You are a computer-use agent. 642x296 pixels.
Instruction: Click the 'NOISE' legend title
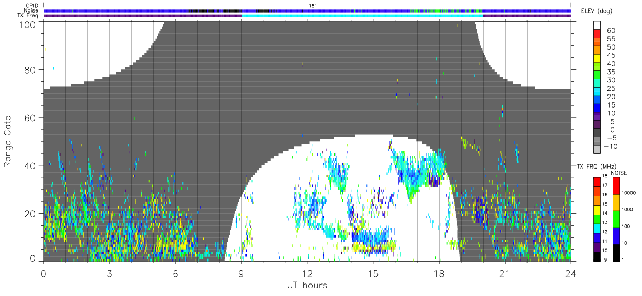(x=619, y=172)
